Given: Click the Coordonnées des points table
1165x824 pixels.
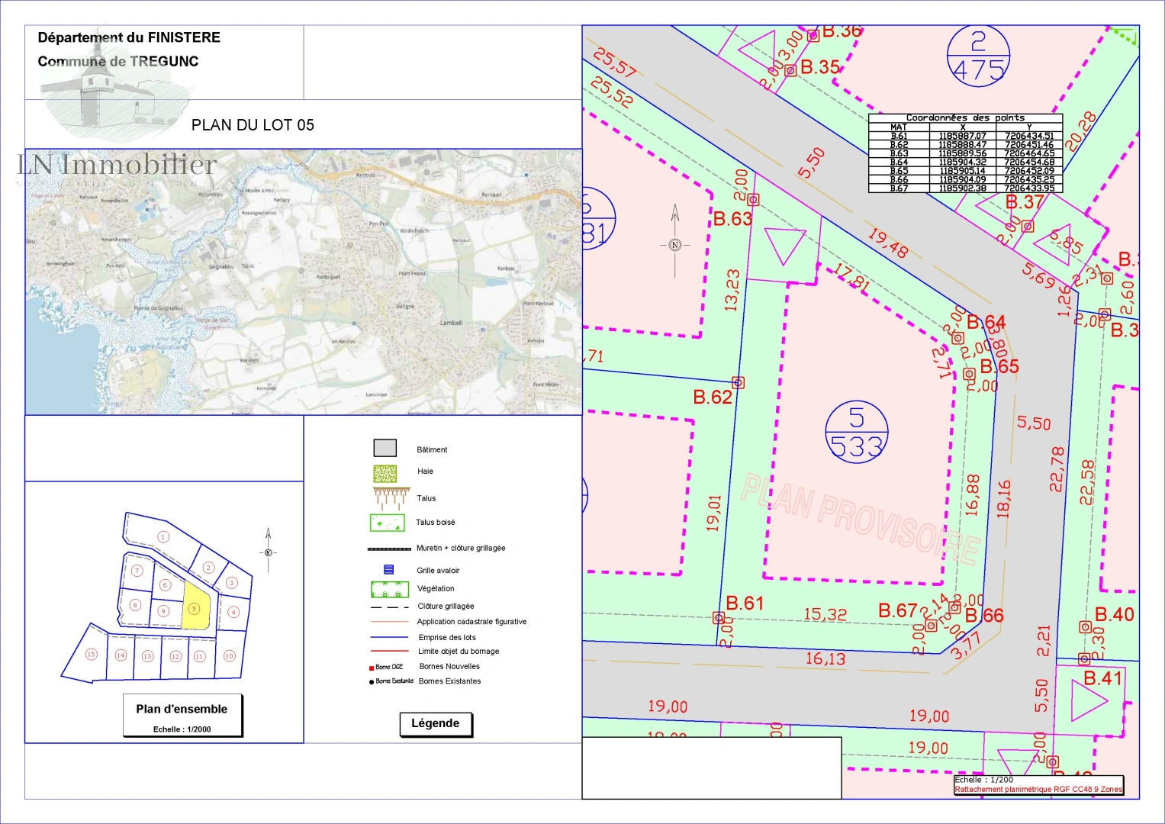Looking at the screenshot, I should 965,153.
